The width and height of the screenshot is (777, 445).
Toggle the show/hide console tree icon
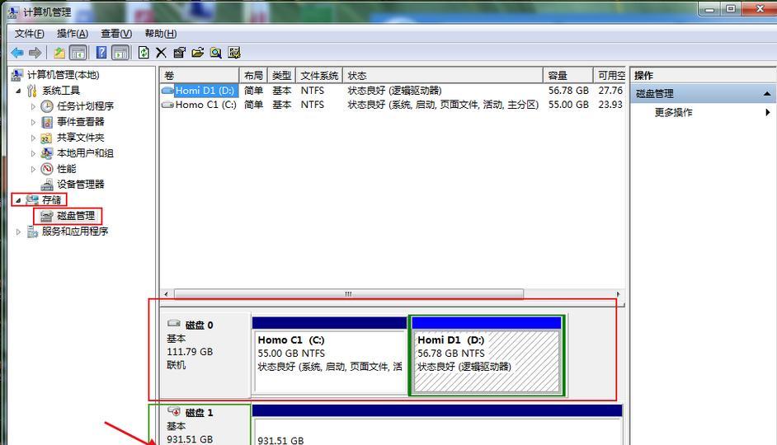[x=78, y=53]
